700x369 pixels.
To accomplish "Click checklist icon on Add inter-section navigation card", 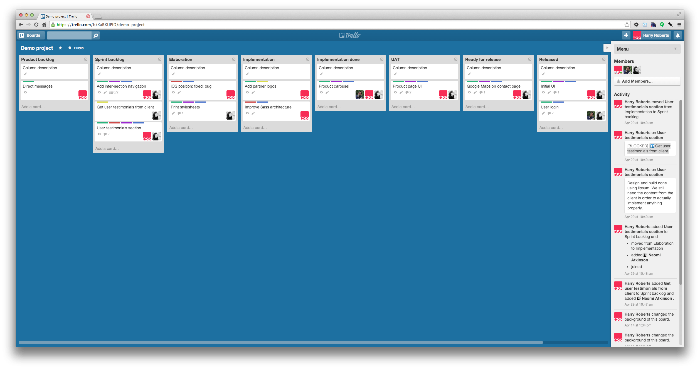I will 111,92.
